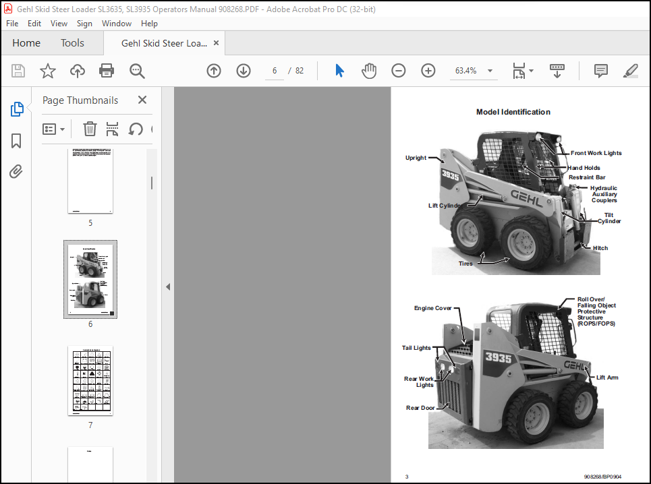Go to the previous page
651x484 pixels.
tap(214, 71)
